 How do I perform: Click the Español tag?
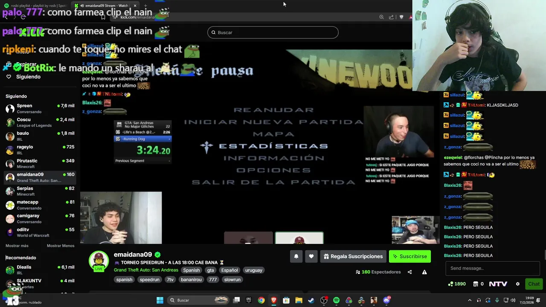coord(229,270)
